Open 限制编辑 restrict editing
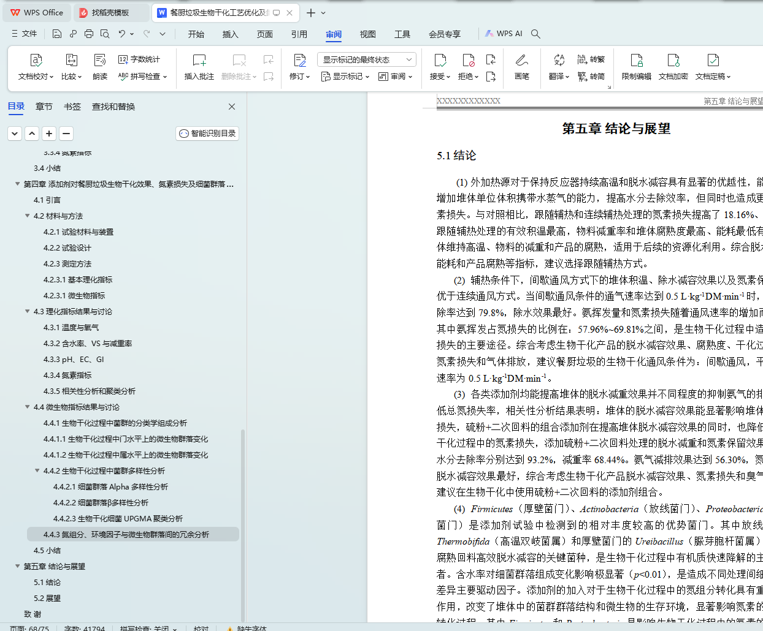763x631 pixels. click(637, 66)
